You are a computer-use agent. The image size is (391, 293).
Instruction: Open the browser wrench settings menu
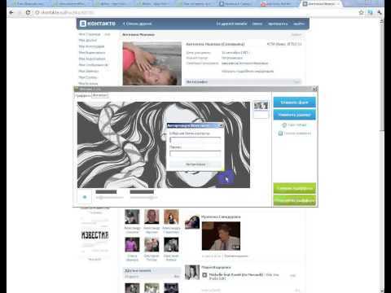pyautogui.click(x=380, y=12)
